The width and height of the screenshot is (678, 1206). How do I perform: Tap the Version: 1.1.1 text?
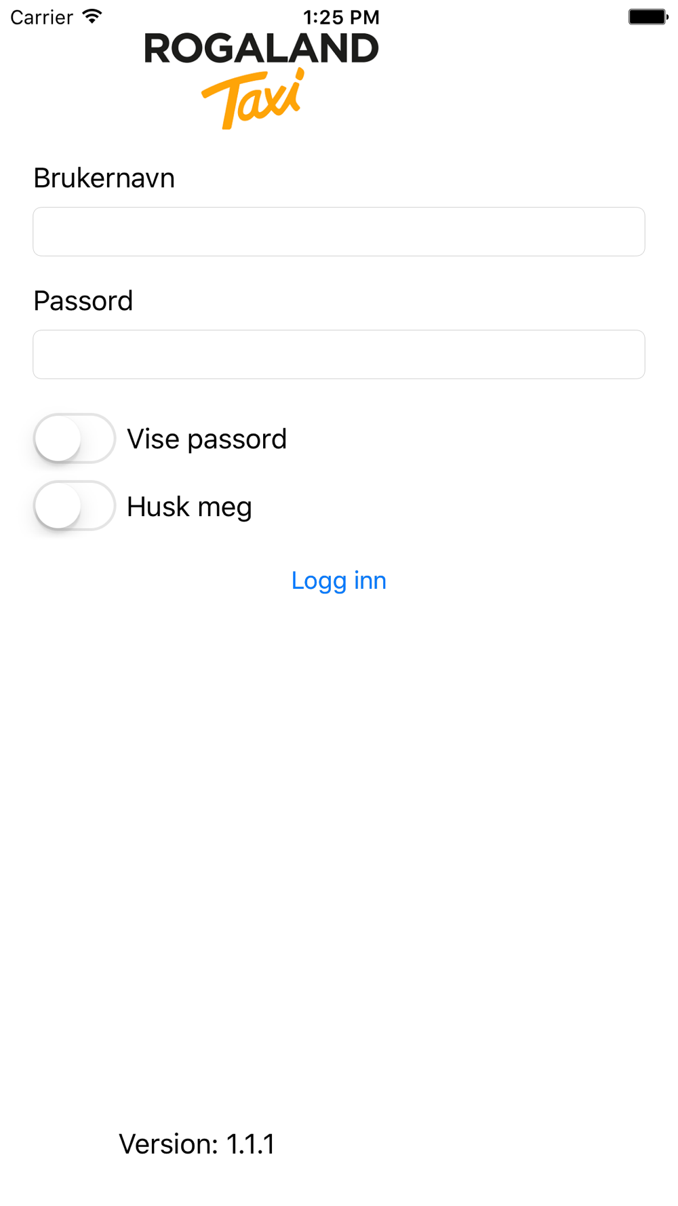click(x=197, y=1144)
